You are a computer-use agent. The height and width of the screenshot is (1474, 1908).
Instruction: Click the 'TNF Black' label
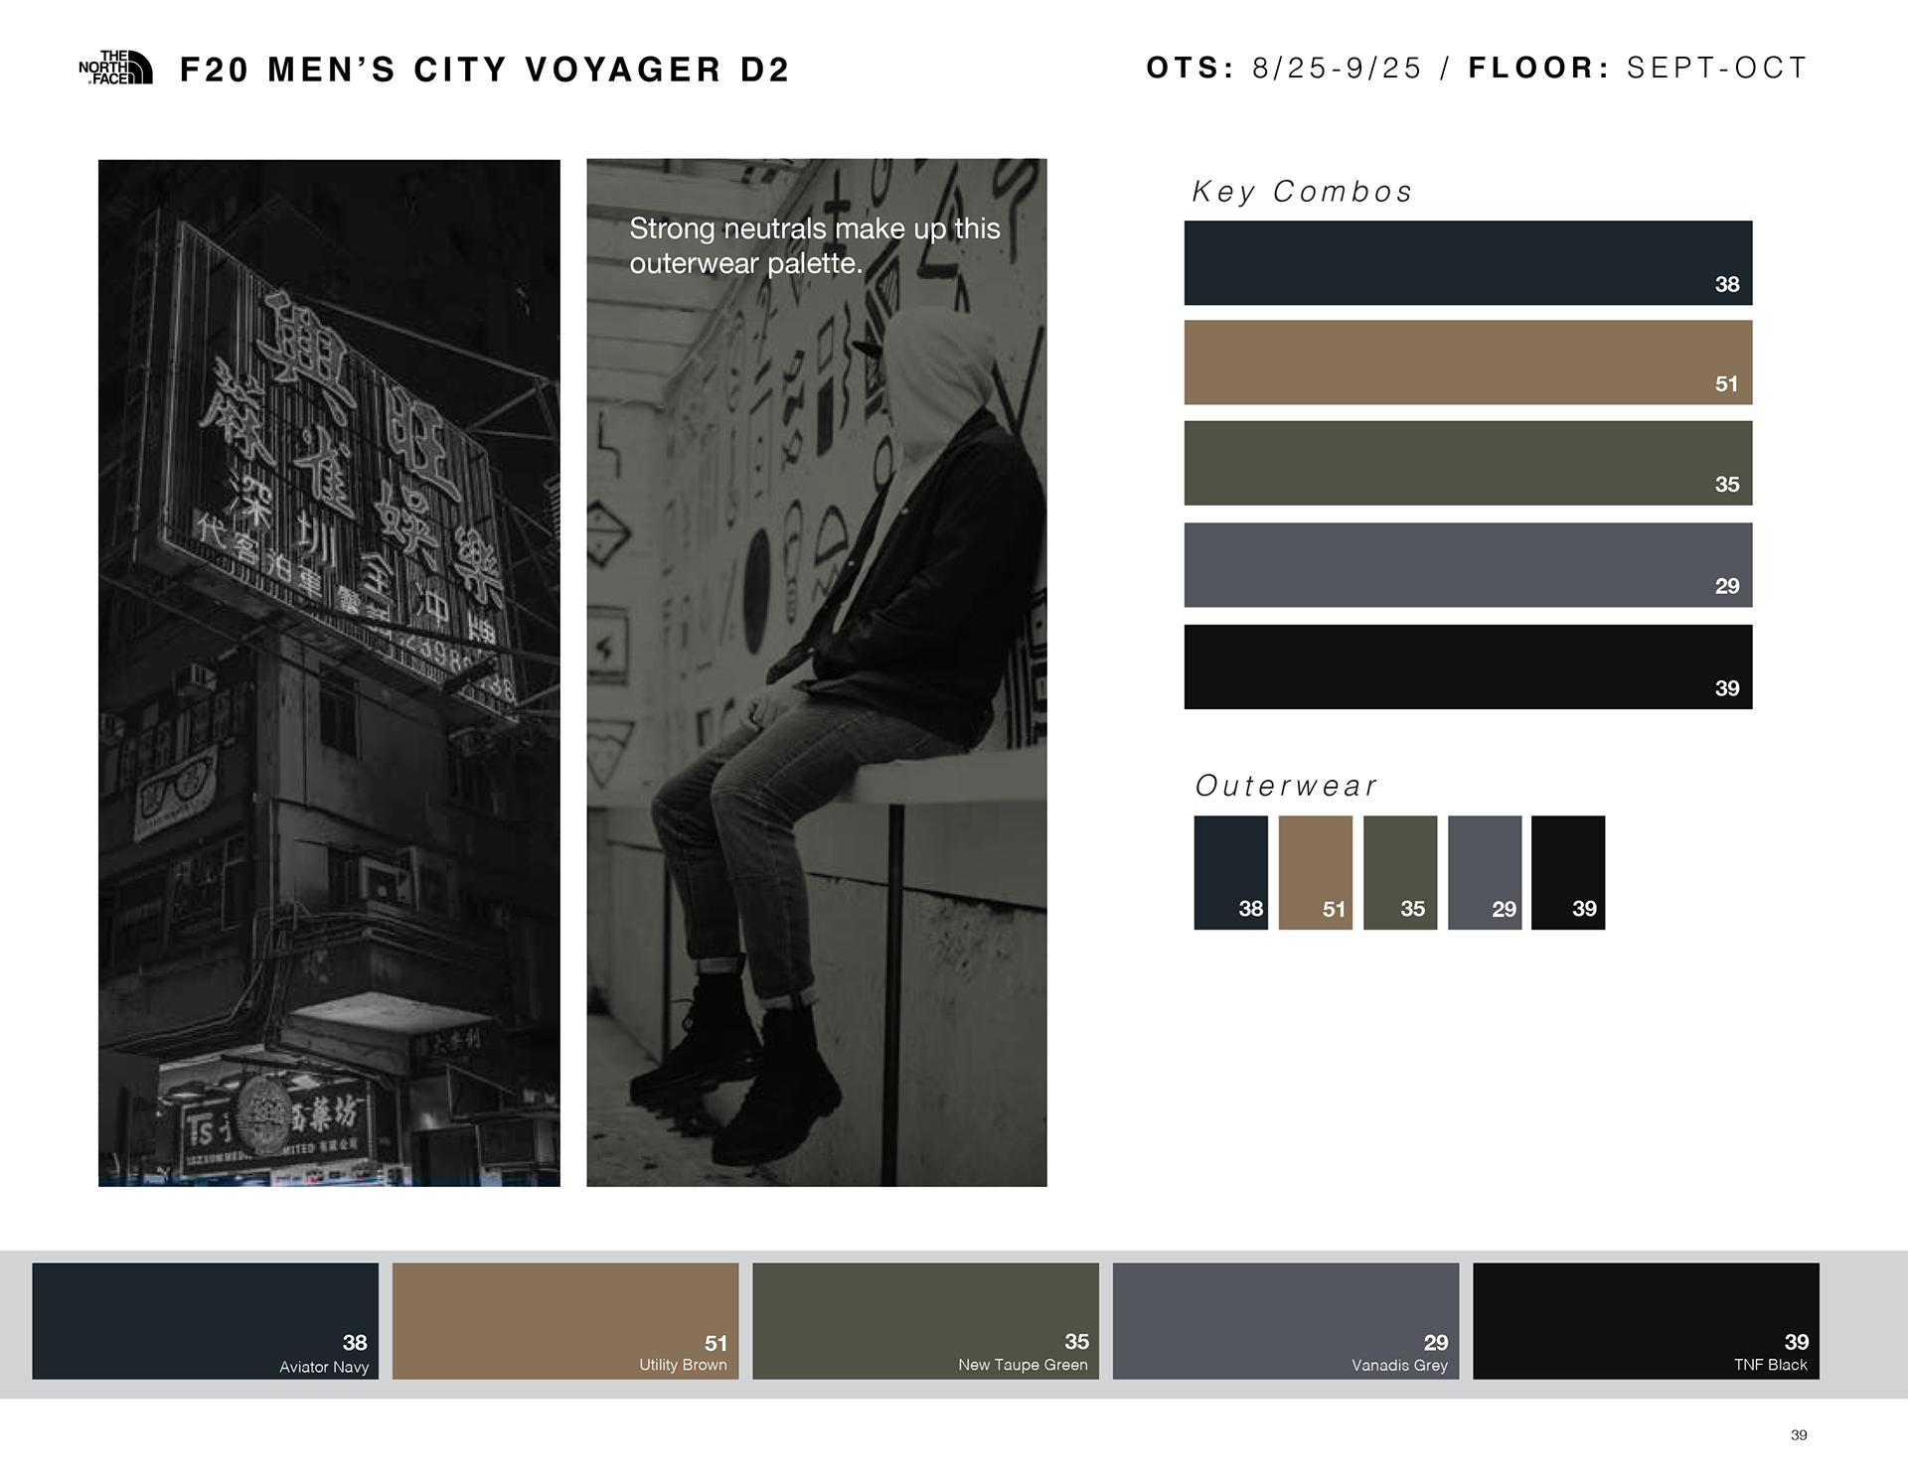pyautogui.click(x=1771, y=1365)
